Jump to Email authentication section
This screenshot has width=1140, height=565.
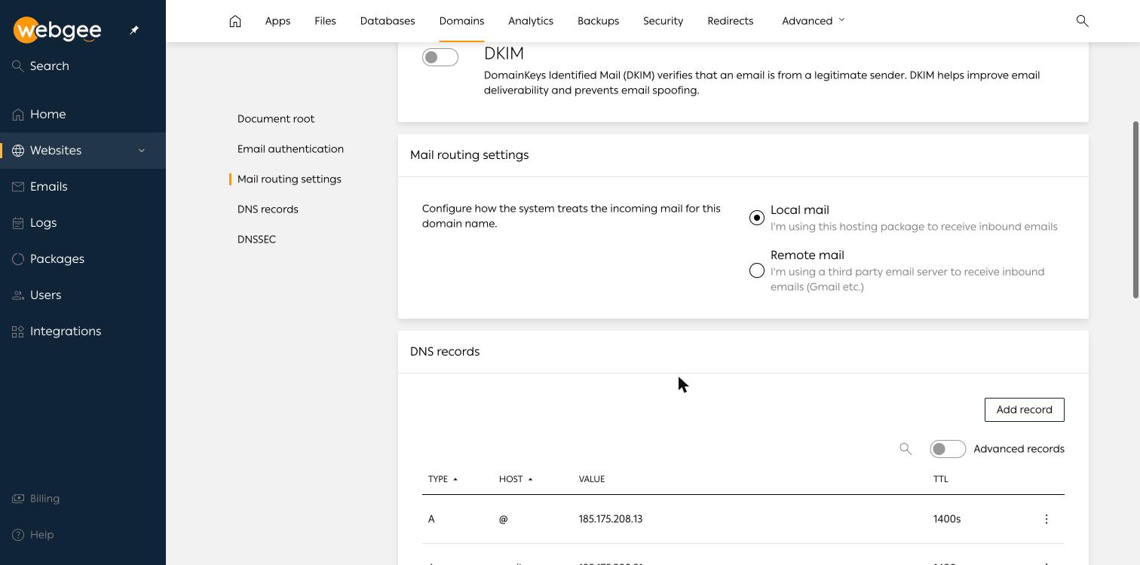click(290, 149)
